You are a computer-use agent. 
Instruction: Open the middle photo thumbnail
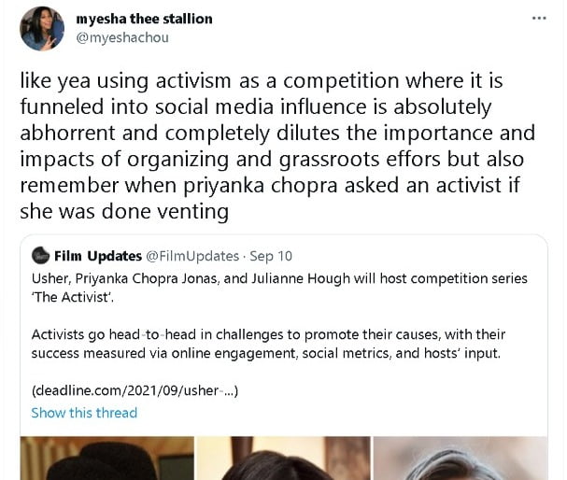pyautogui.click(x=285, y=458)
